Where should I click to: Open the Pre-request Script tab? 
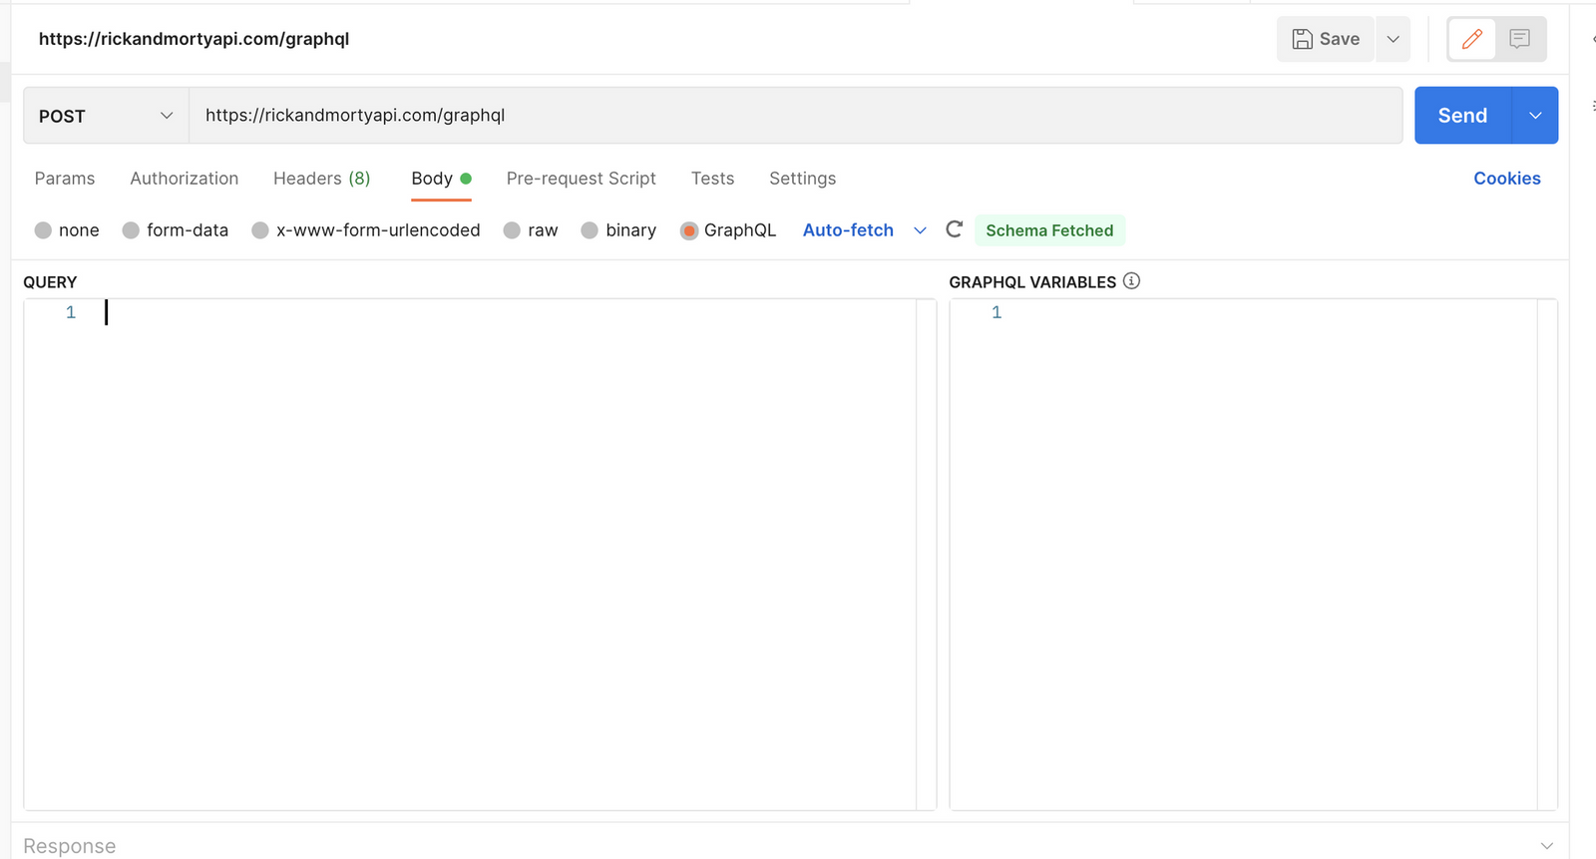coord(581,179)
